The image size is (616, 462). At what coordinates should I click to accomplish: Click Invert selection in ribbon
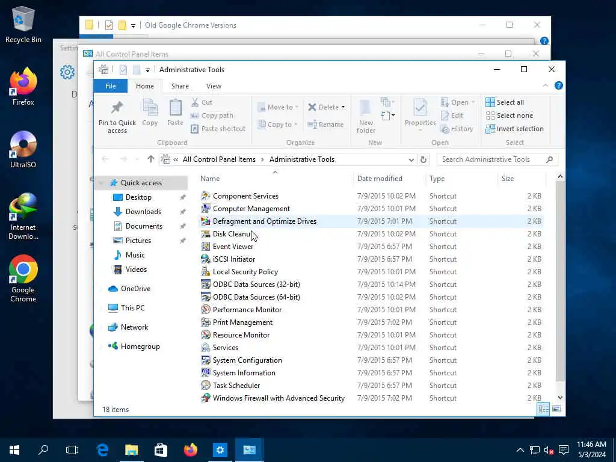coord(515,129)
